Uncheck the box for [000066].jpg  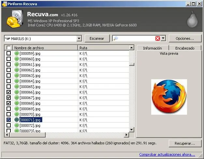pos(8,92)
